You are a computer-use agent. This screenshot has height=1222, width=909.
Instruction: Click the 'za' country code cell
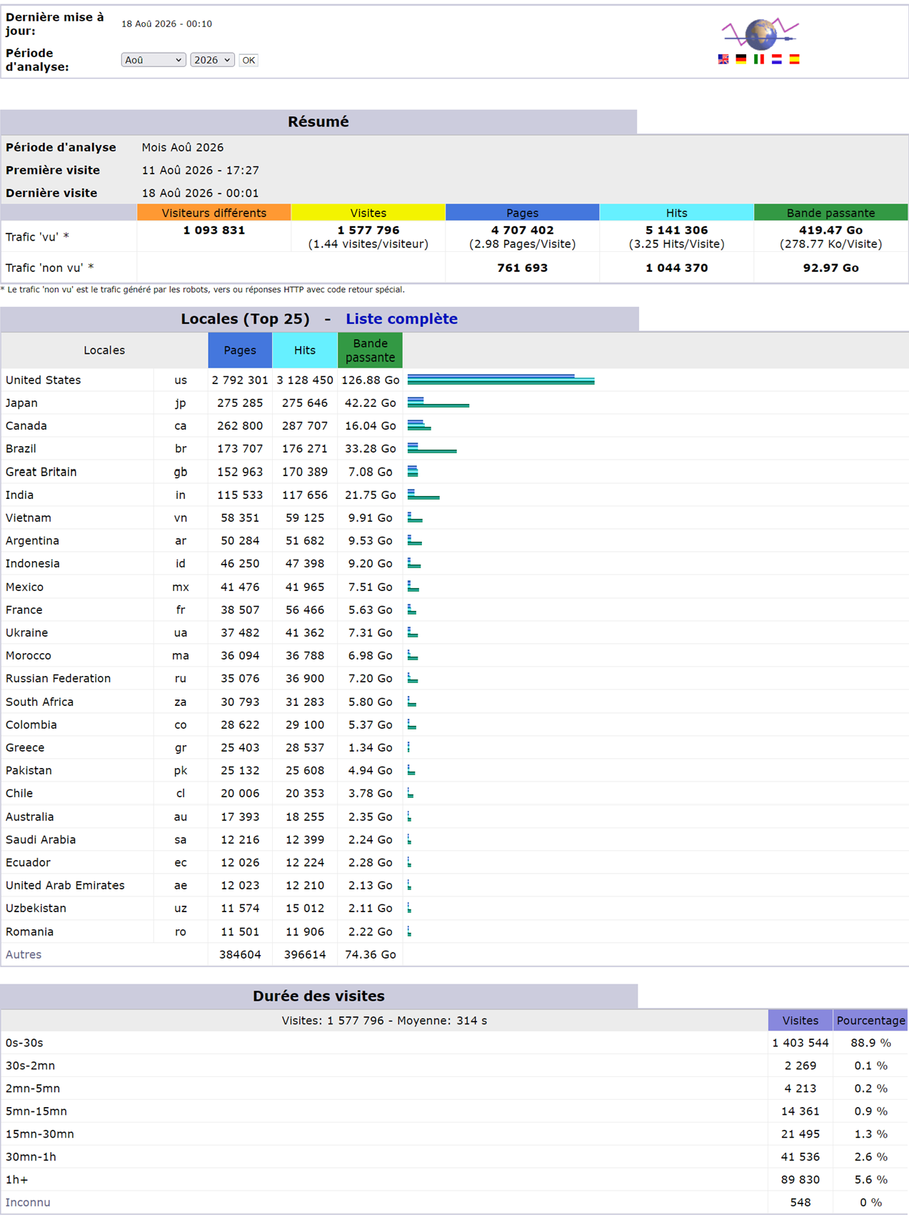[x=181, y=702]
